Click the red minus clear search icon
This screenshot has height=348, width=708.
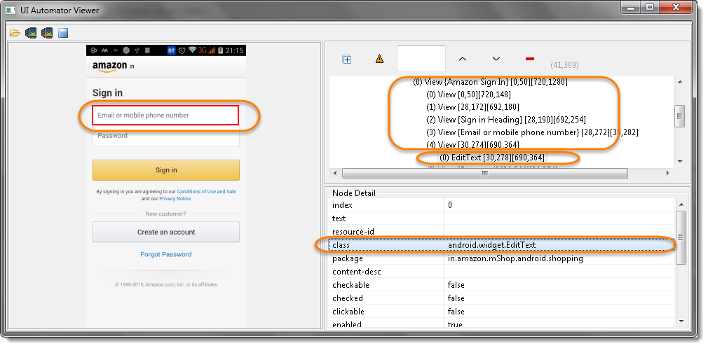(530, 59)
